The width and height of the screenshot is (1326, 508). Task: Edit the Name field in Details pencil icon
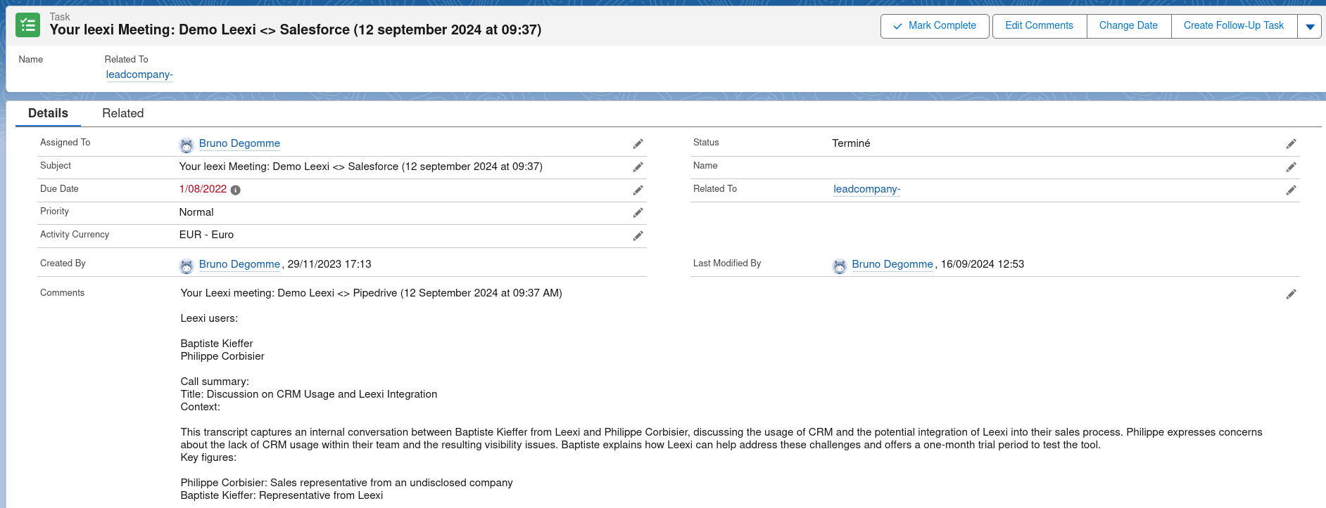1291,167
